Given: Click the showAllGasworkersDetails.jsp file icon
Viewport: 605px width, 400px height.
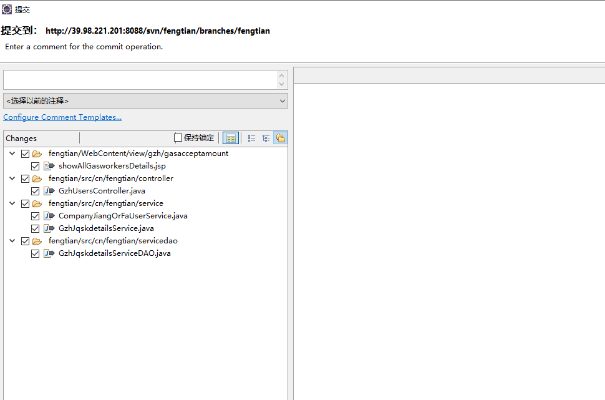Looking at the screenshot, I should tap(49, 166).
